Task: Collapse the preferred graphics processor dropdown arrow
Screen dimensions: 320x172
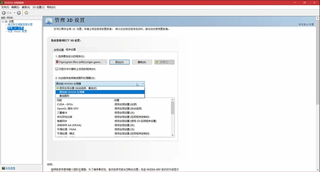Action: (x=142, y=84)
